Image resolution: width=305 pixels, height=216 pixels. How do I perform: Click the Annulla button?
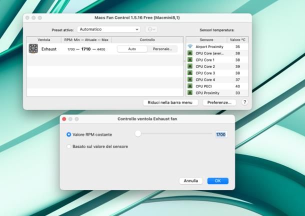(190, 181)
